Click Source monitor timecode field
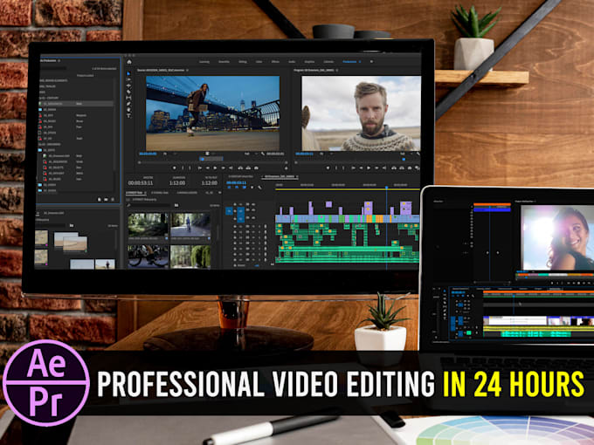594x445 pixels. pos(148,154)
